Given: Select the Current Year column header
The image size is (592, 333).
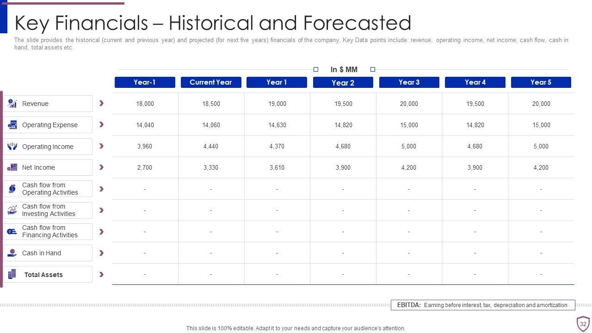Looking at the screenshot, I should [x=211, y=82].
